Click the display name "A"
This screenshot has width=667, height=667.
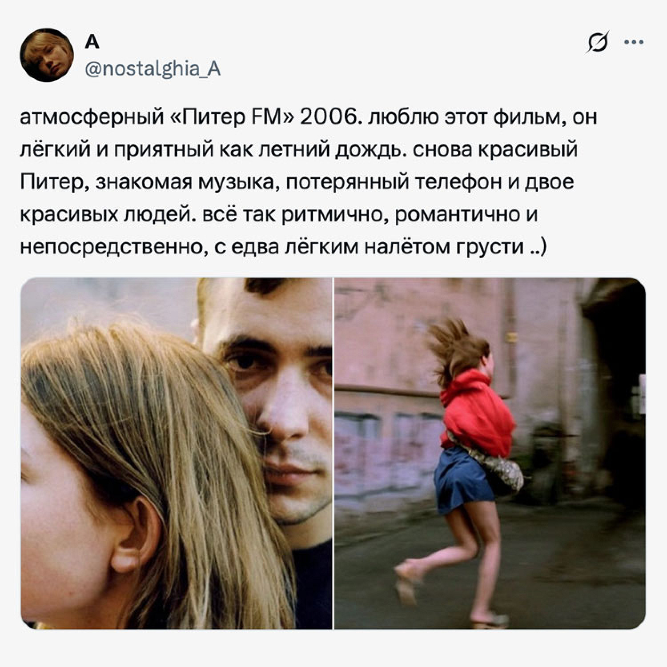92,42
